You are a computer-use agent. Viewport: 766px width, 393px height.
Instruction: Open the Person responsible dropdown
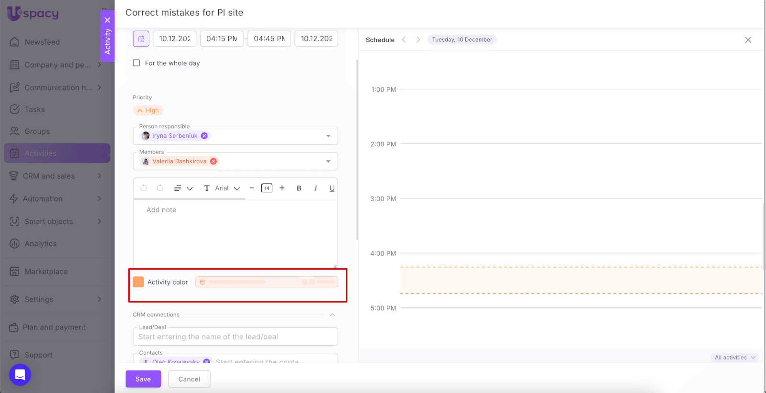[x=328, y=136]
